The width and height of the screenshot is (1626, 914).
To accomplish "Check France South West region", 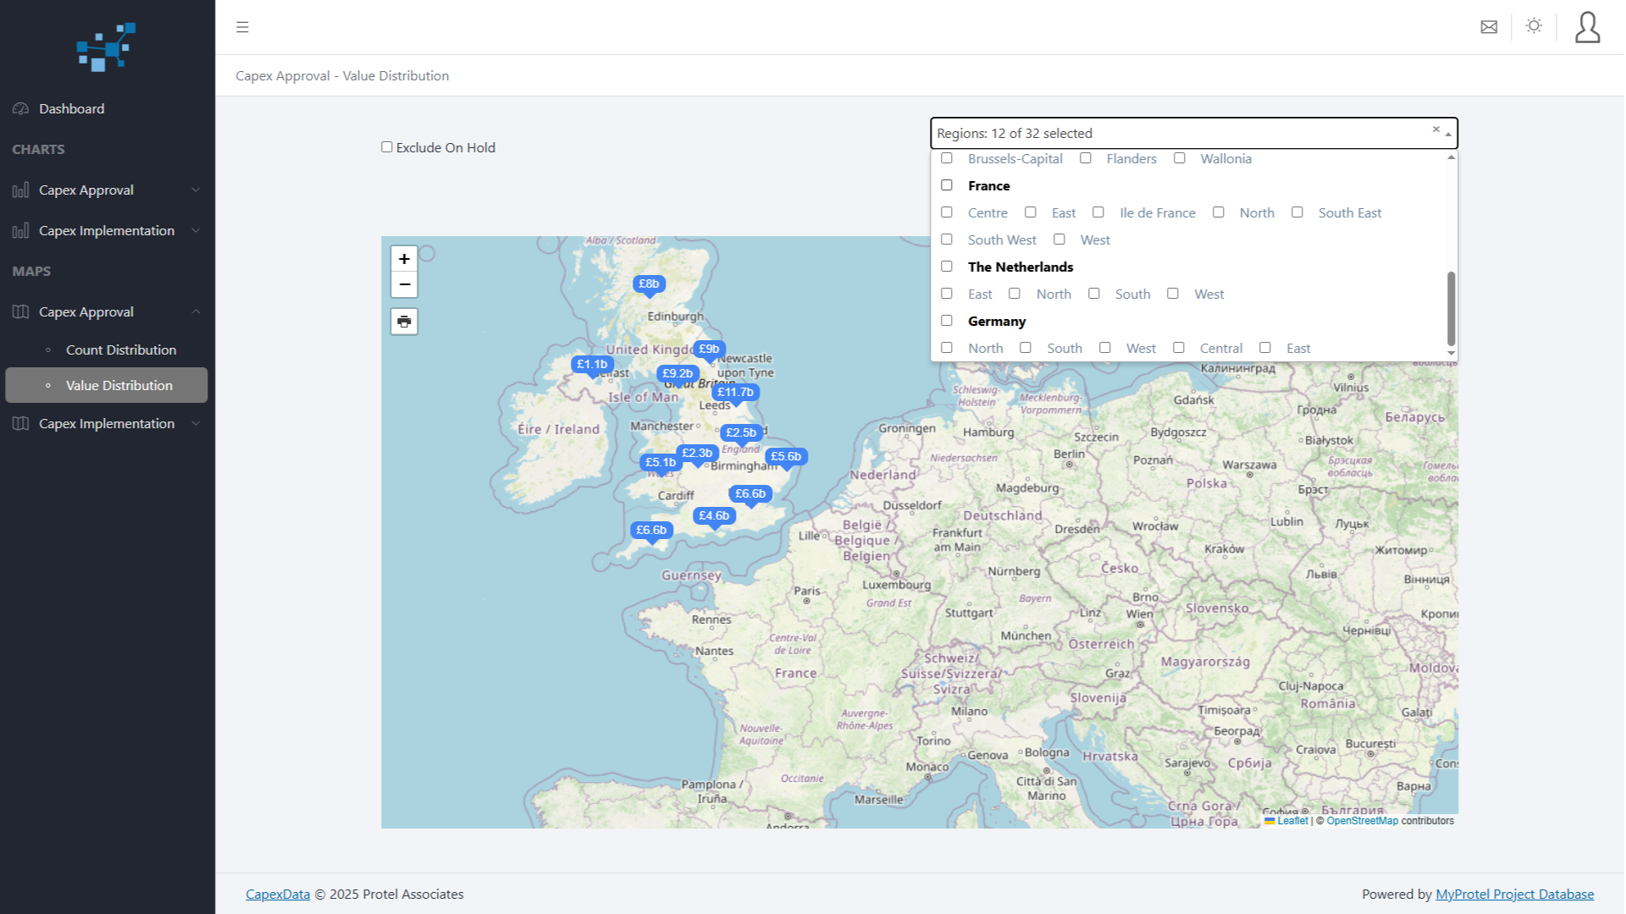I will tap(947, 240).
